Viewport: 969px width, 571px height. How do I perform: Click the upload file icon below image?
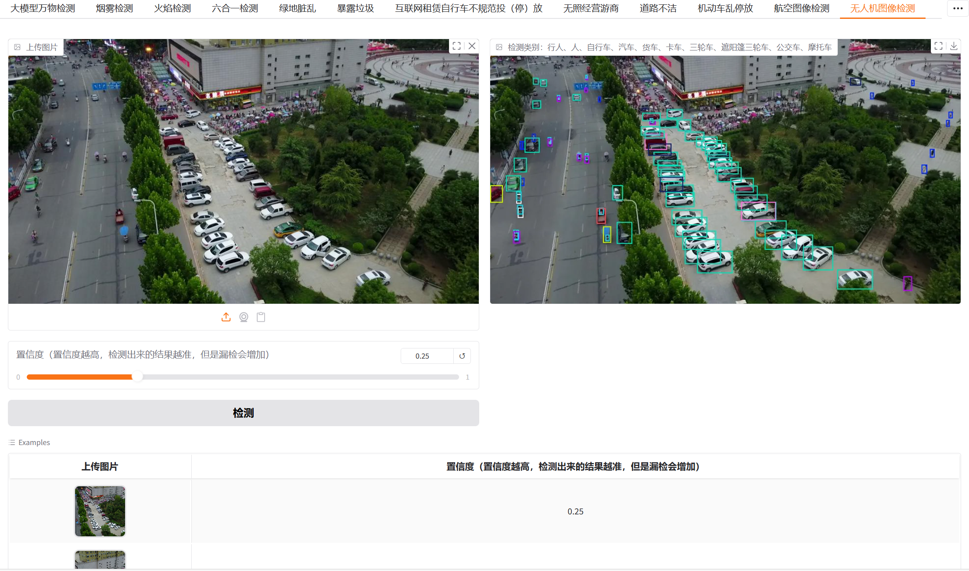click(226, 317)
